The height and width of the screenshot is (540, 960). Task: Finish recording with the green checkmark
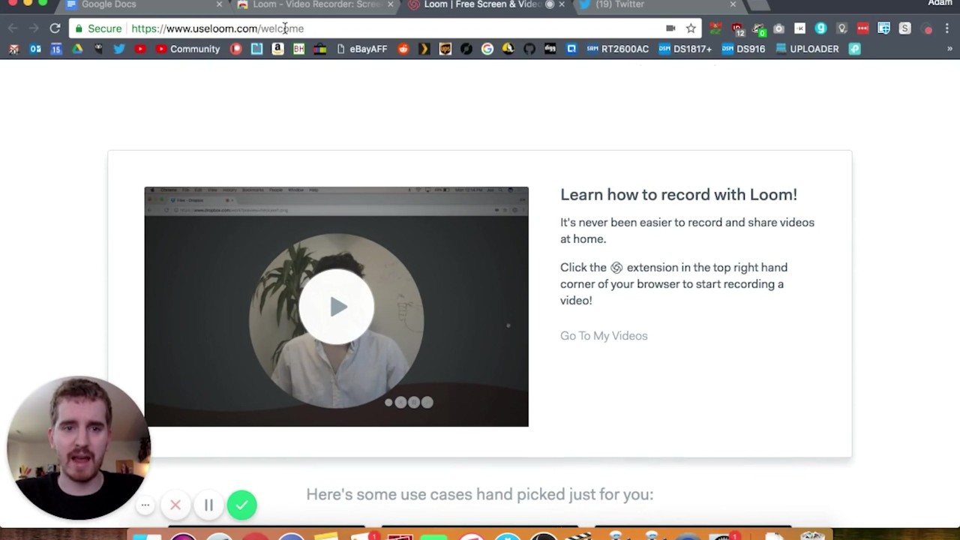(241, 505)
